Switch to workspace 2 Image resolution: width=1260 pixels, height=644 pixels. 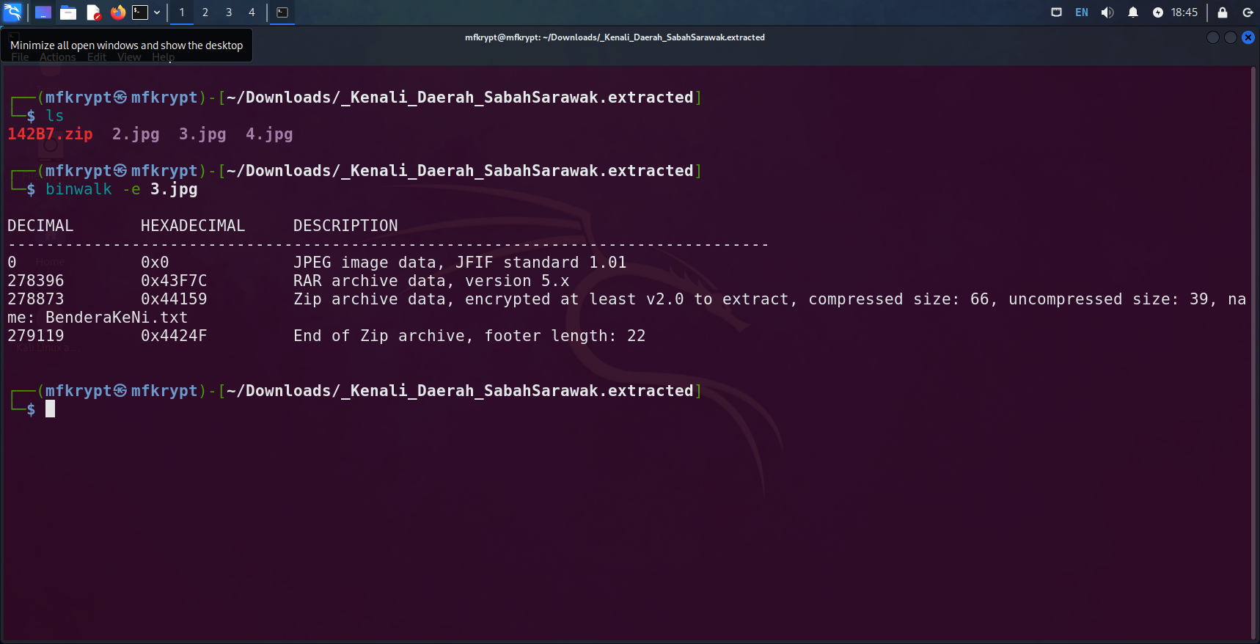click(205, 12)
